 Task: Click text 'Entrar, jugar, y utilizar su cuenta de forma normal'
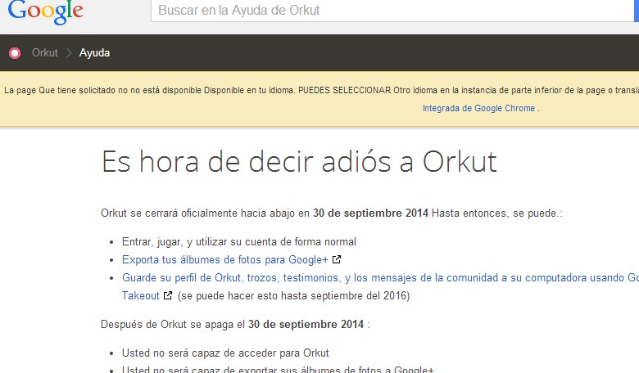pos(239,242)
